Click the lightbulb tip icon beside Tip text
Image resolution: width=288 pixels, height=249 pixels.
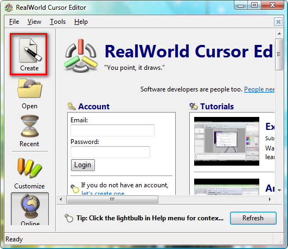click(69, 218)
